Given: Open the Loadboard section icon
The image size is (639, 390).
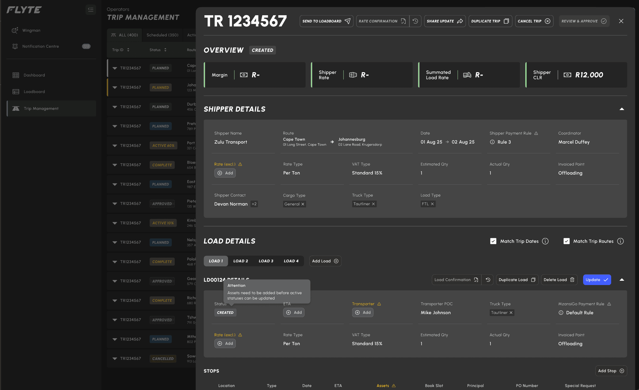Looking at the screenshot, I should coord(16,91).
